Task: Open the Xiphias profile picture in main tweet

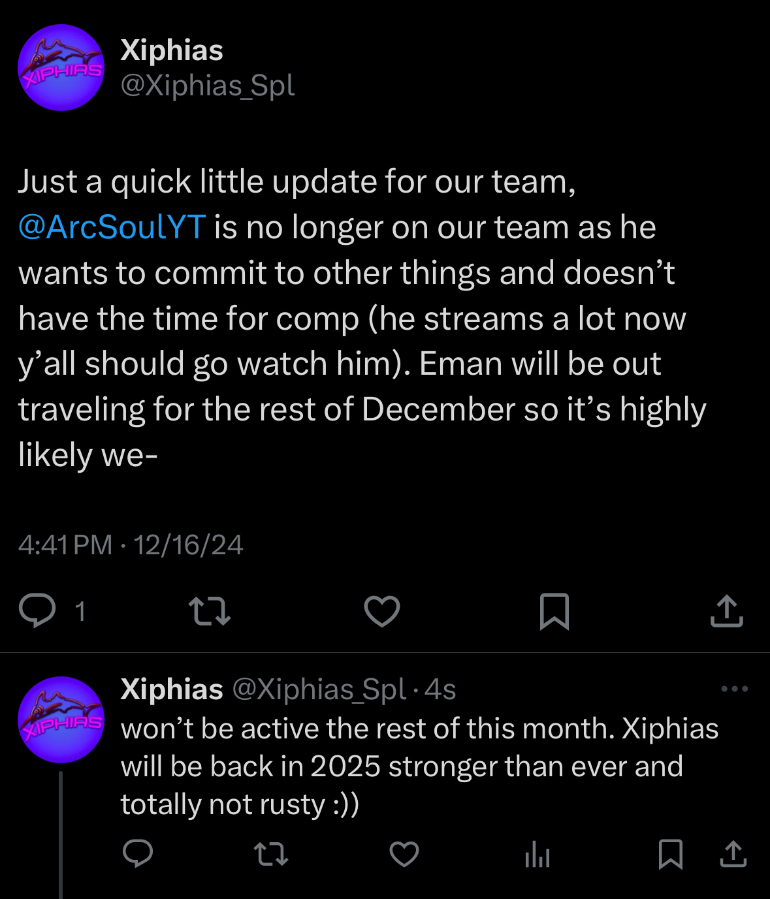Action: tap(61, 68)
